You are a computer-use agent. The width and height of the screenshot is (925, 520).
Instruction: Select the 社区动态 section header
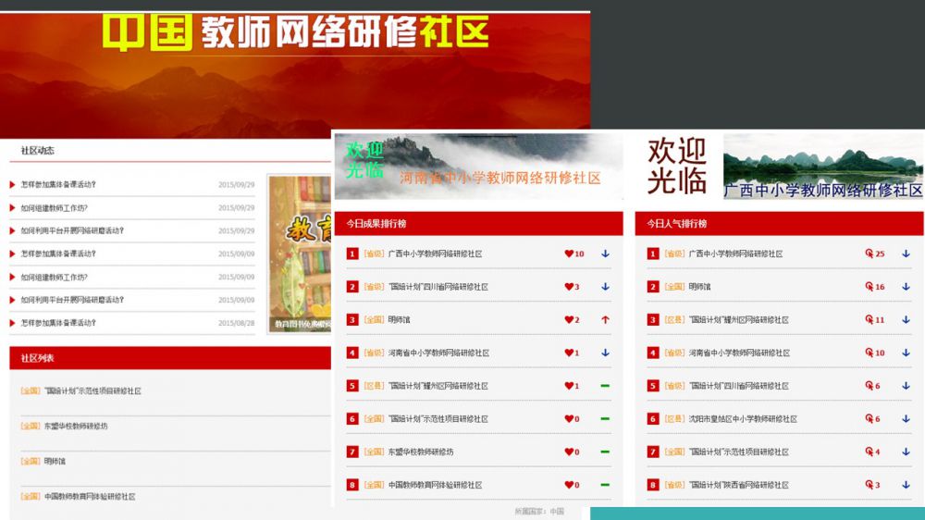point(38,150)
